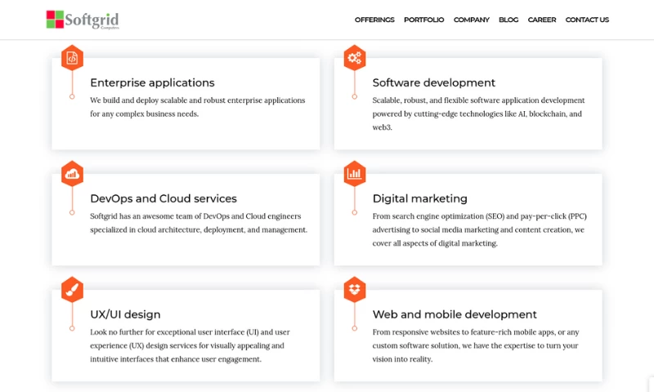Click the Digital marketing bar chart icon
Screen dimensions: 654x392
pos(354,174)
